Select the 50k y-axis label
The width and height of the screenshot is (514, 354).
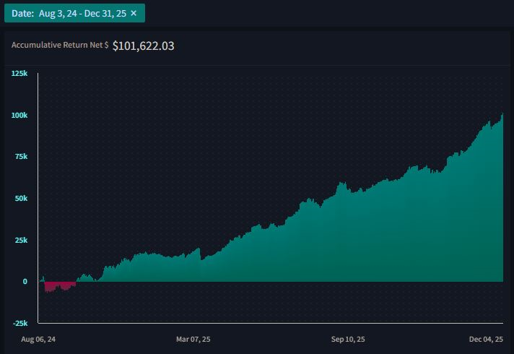click(x=22, y=198)
